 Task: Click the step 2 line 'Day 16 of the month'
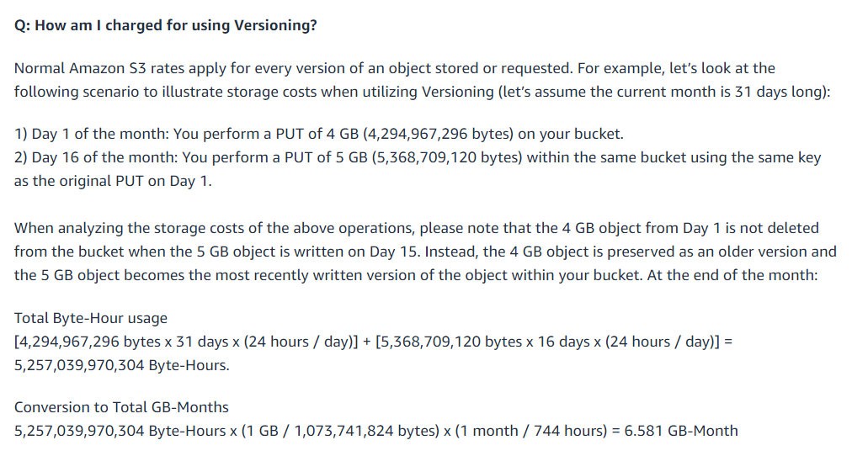point(418,157)
